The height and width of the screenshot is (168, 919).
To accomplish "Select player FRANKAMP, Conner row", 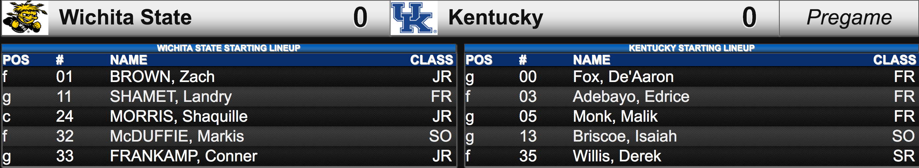I will click(229, 156).
